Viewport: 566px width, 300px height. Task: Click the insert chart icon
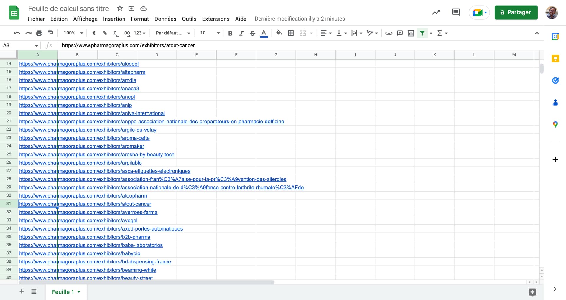tap(411, 33)
